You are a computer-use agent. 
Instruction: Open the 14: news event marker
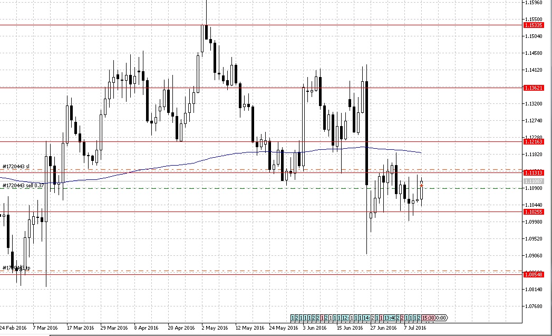click(366, 318)
